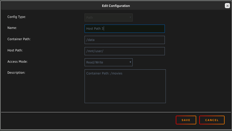Viewport: 232px width, 131px height.
Task: Click the Access Mode: label
Action: (17, 62)
